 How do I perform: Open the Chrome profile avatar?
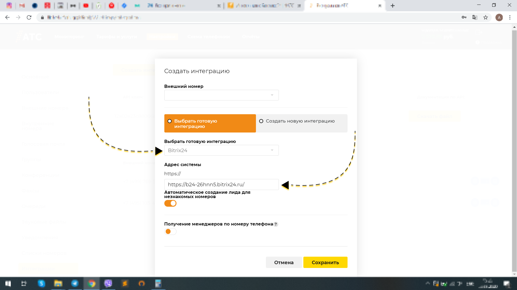tap(499, 17)
